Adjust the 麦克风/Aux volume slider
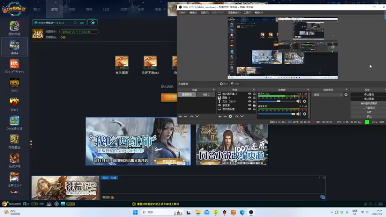The height and width of the screenshot is (217, 386). (x=276, y=101)
